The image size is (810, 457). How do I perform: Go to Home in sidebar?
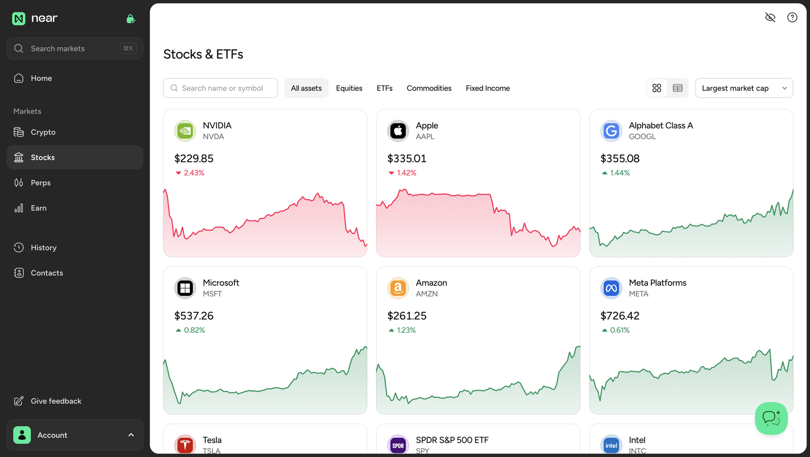(x=75, y=78)
